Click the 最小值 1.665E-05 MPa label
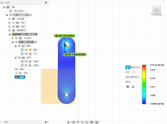The image size is (167, 124). pos(75,54)
